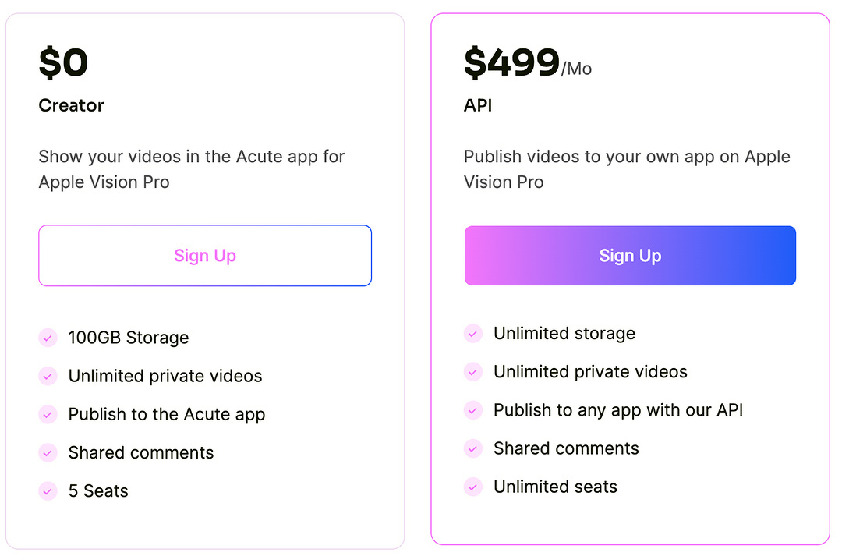
Task: Click the Unlimited seats feature text
Action: [555, 487]
